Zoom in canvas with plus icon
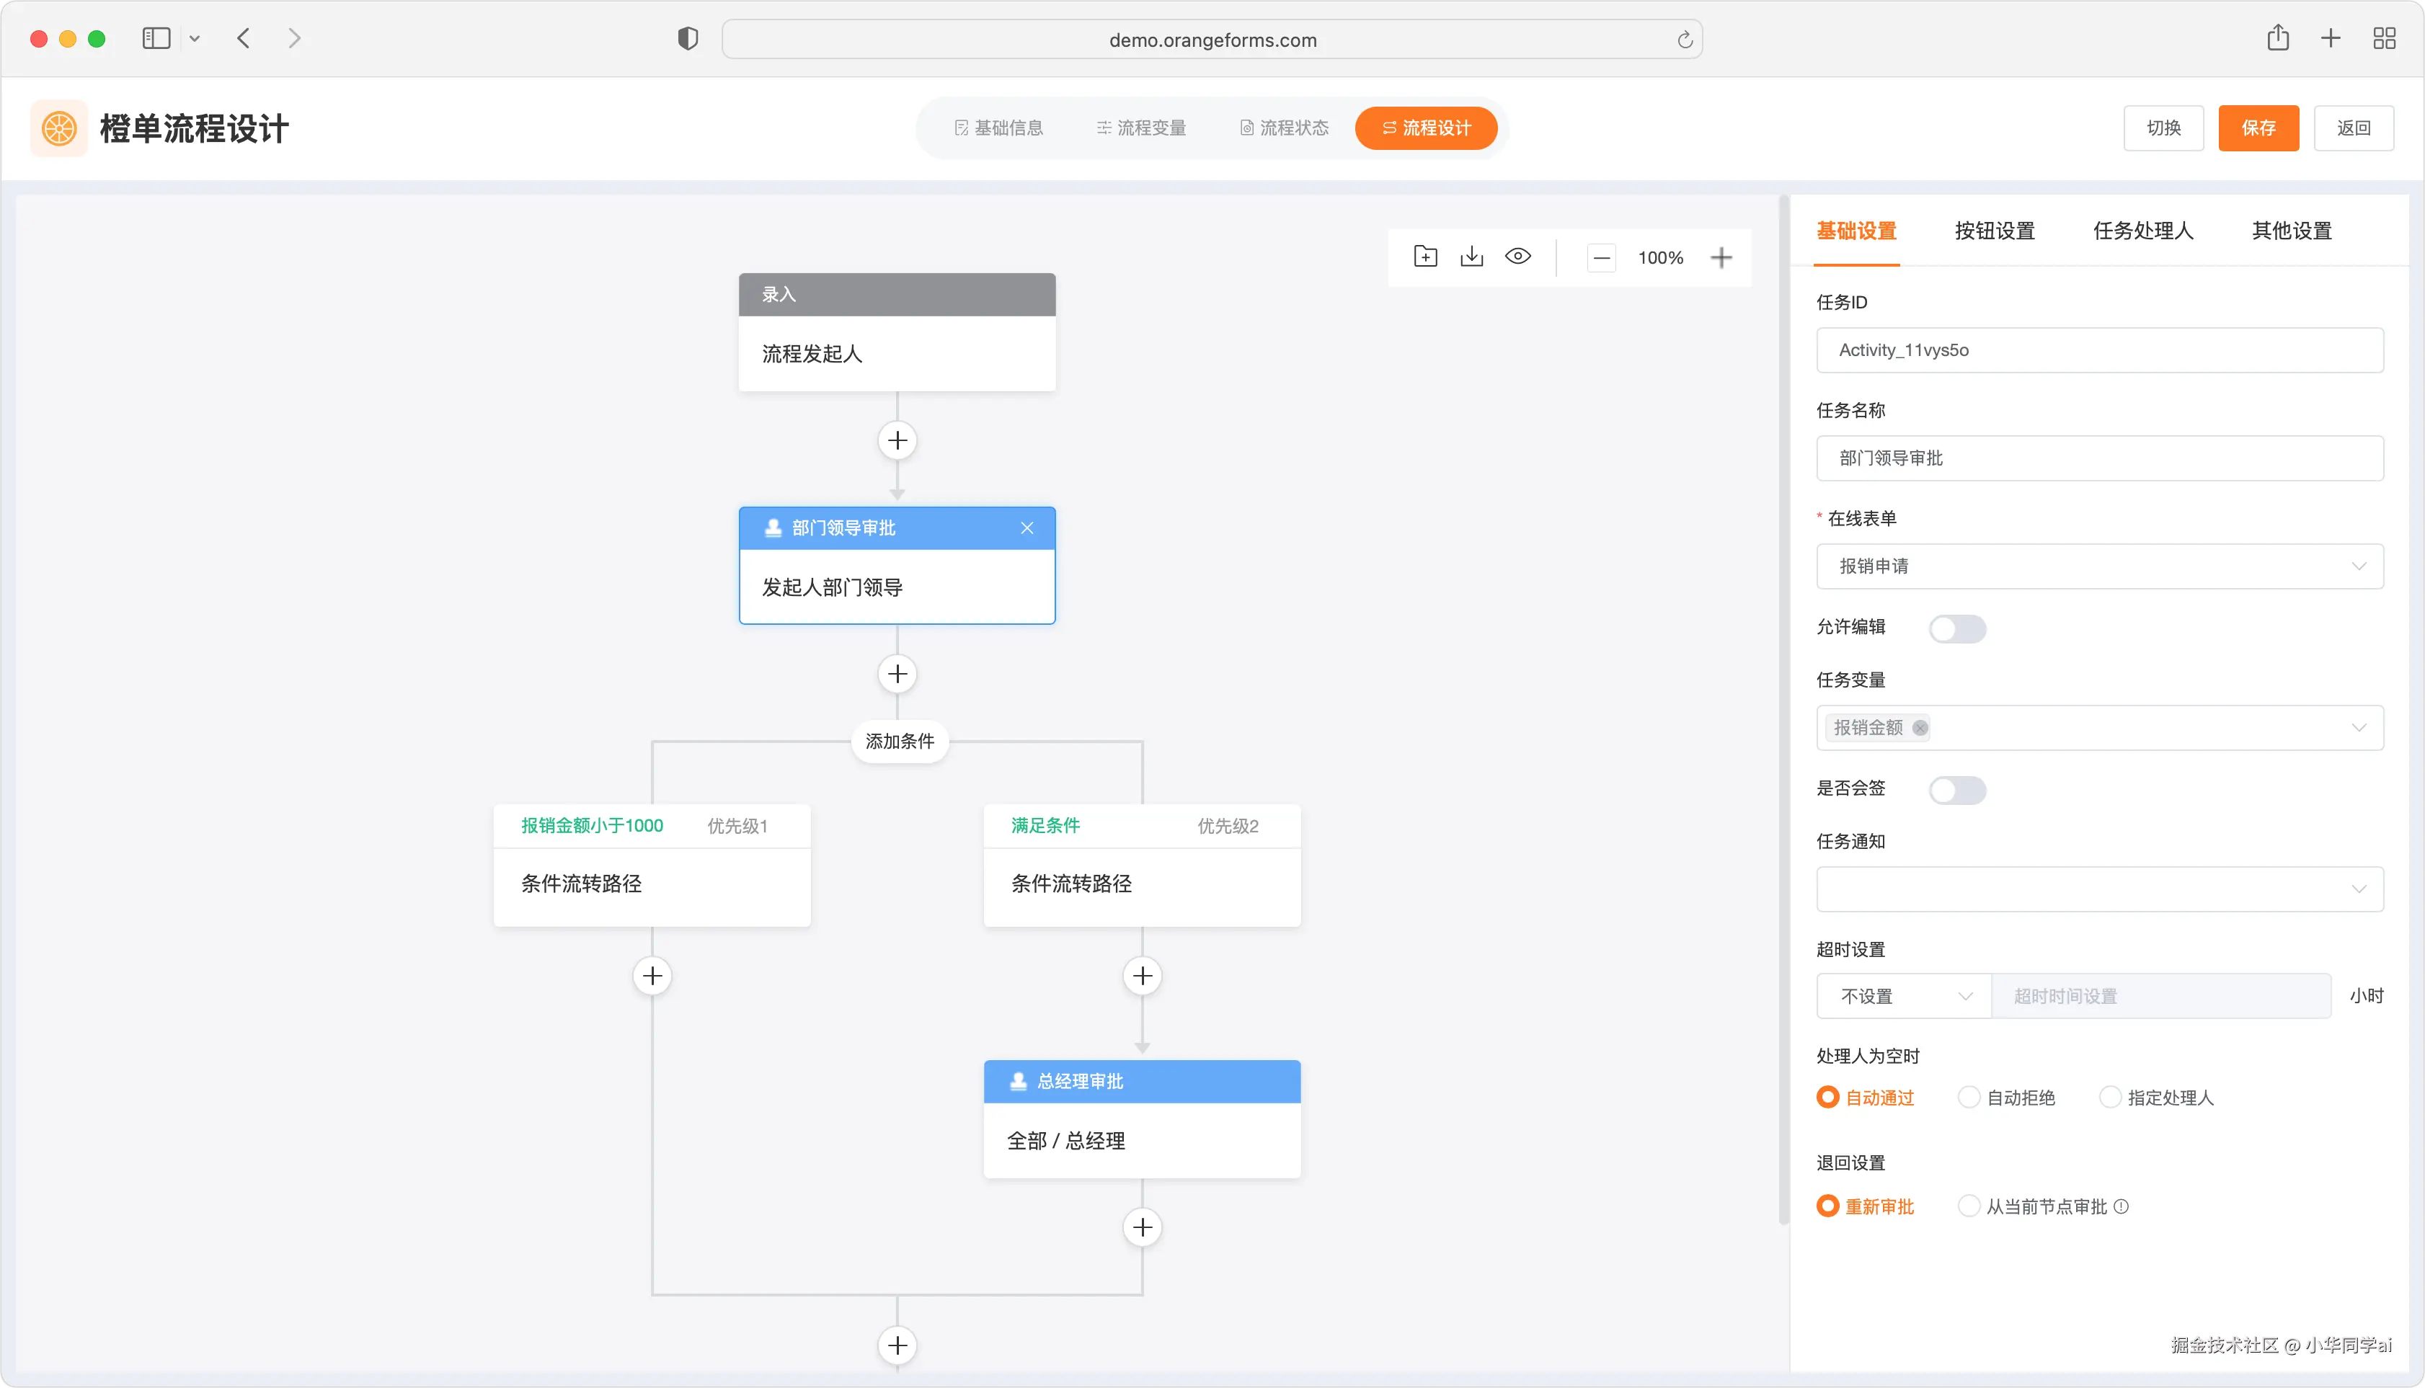The height and width of the screenshot is (1388, 2425). 1720,257
